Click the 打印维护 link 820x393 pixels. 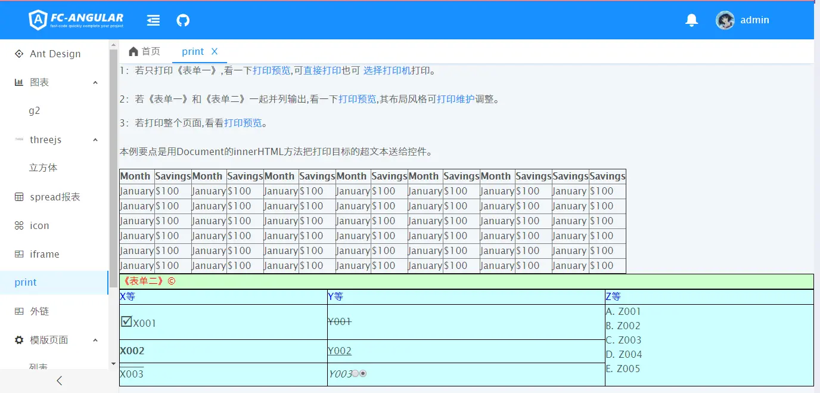pos(456,99)
